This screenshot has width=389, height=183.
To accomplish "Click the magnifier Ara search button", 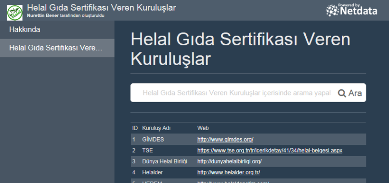I will pyautogui.click(x=350, y=93).
